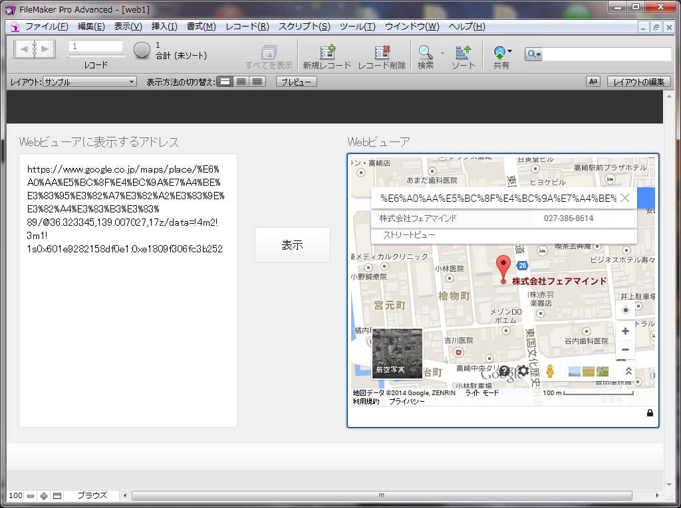Click the レイアウトの編集 button
681x508 pixels.
tap(638, 82)
